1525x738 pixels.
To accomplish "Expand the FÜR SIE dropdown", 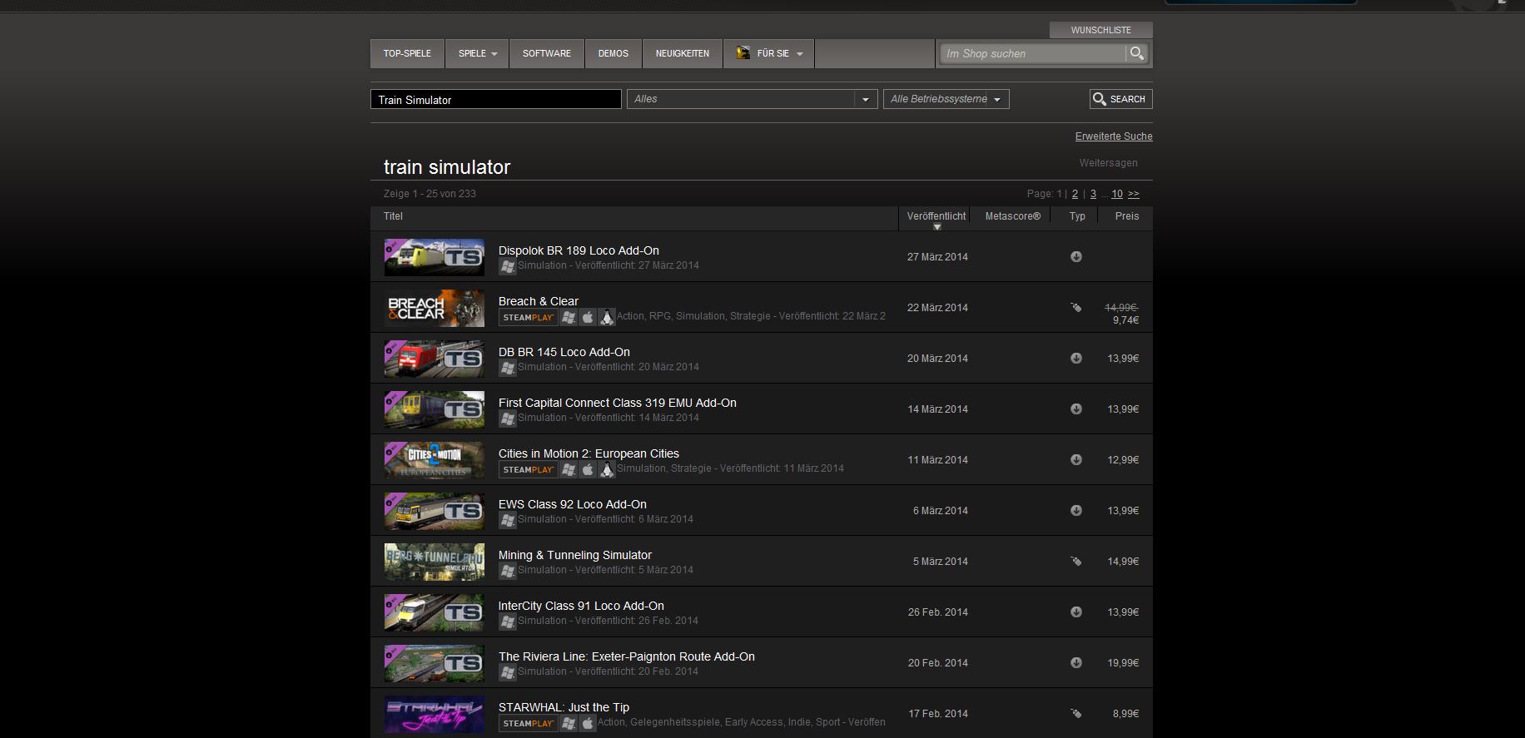I will [768, 53].
